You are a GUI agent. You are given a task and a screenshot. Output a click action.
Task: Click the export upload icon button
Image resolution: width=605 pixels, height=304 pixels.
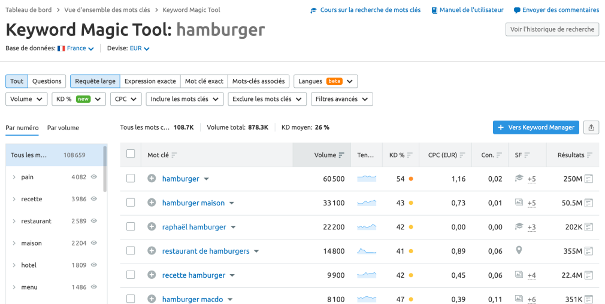click(x=591, y=127)
